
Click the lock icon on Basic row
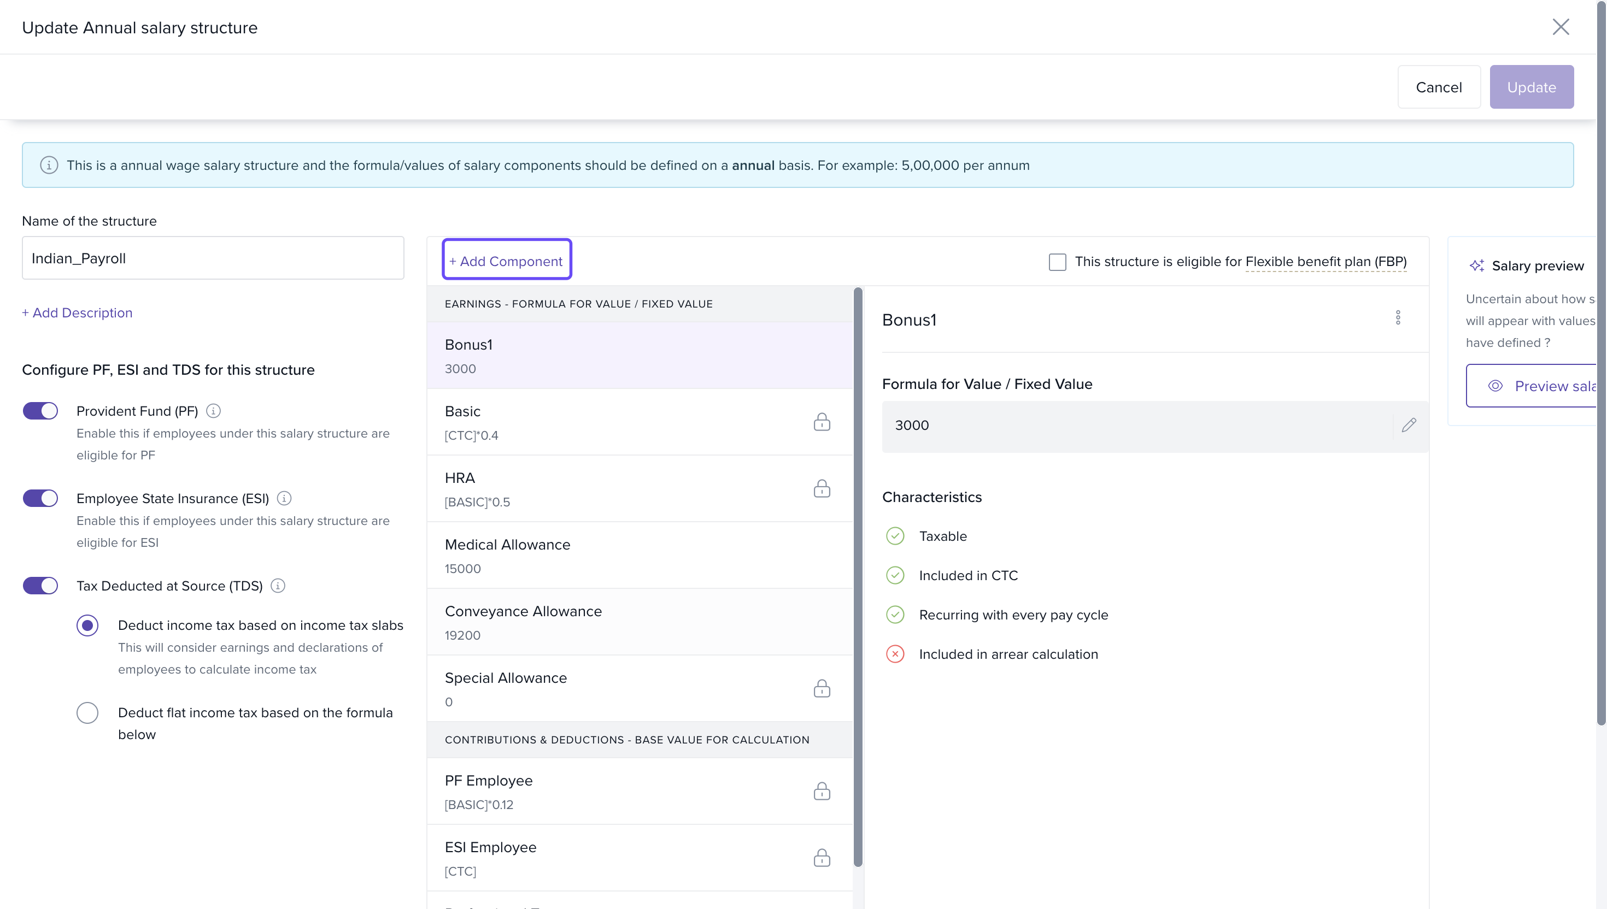822,422
